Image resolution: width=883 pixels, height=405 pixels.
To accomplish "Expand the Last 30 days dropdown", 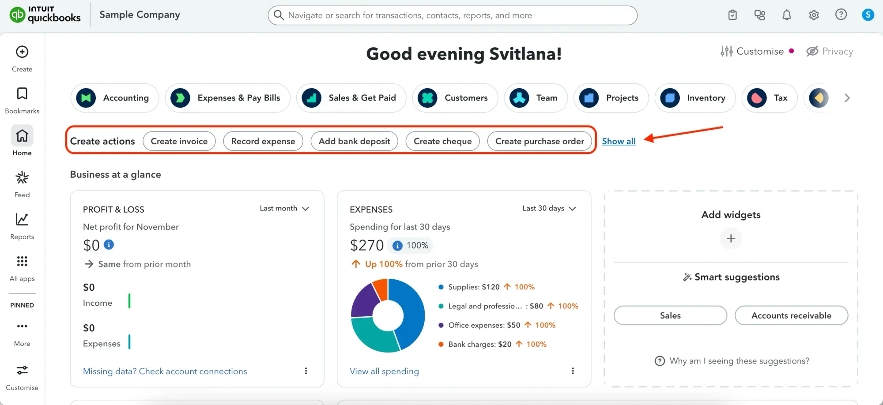I will coord(549,208).
